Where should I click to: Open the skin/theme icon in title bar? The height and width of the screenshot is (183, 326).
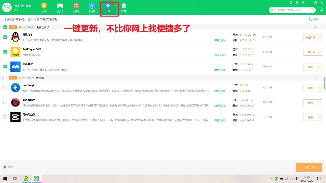[297, 3]
